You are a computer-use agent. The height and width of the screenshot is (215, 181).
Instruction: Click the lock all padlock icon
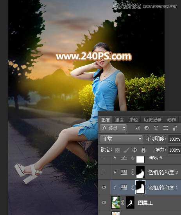pyautogui.click(x=143, y=150)
